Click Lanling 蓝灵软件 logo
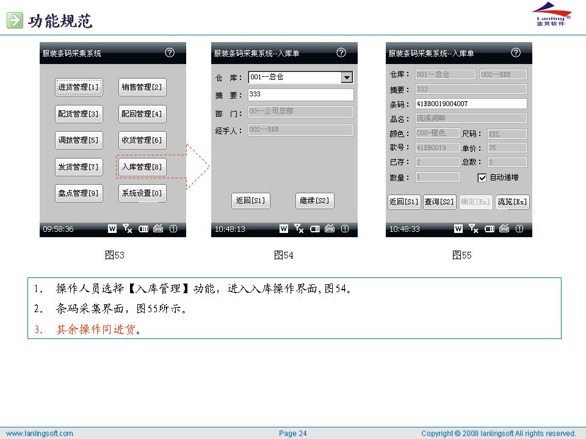The width and height of the screenshot is (586, 439). (x=551, y=15)
